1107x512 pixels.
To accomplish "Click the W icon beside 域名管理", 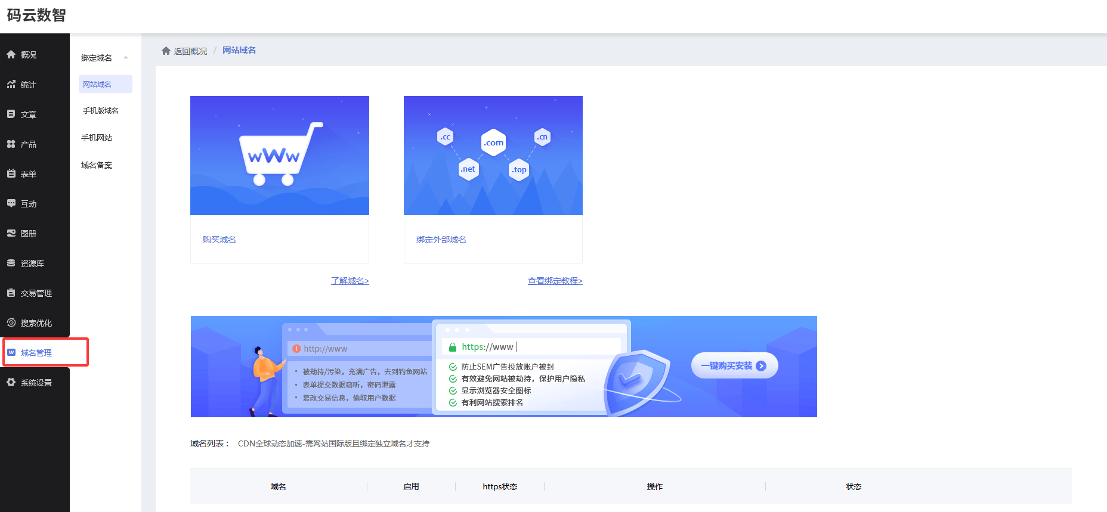I will tap(11, 352).
